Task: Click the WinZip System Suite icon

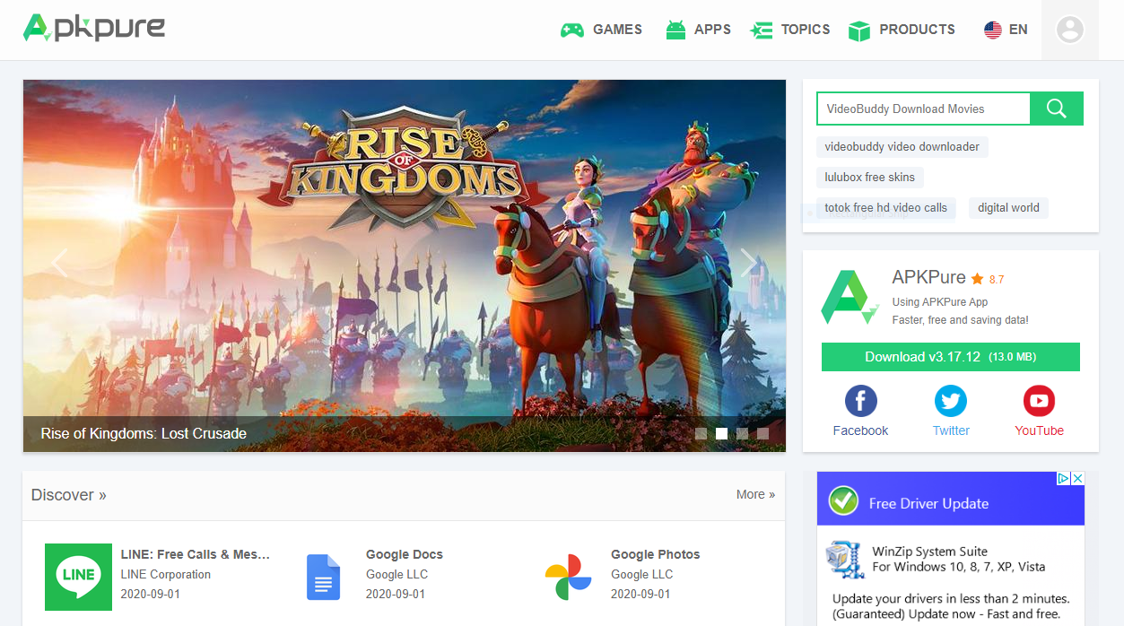Action: (x=845, y=560)
